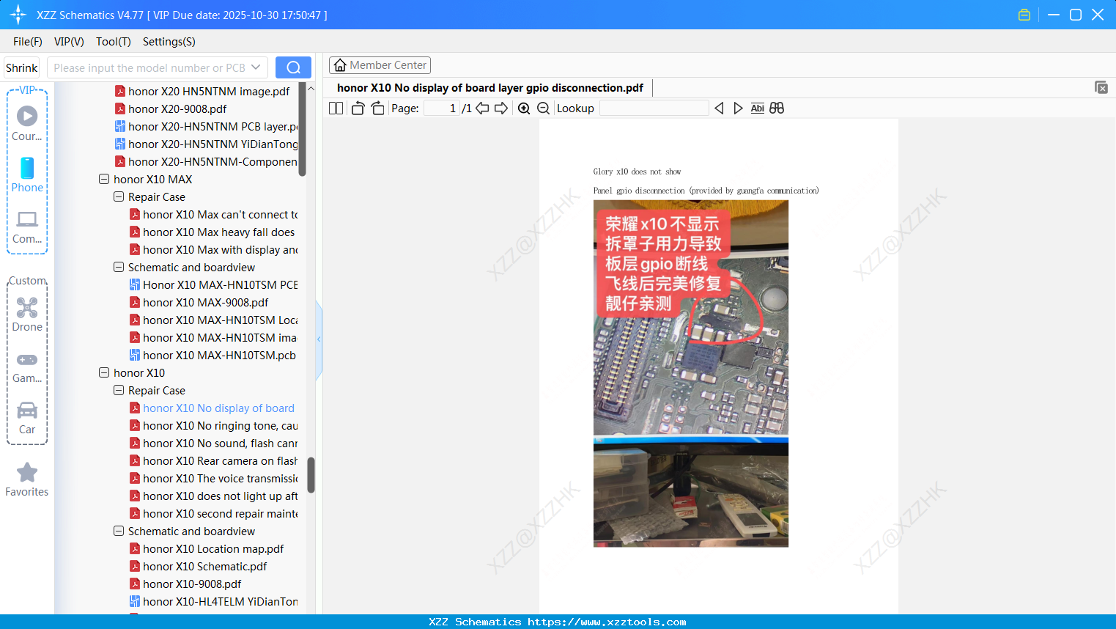The height and width of the screenshot is (629, 1116).
Task: Go to the next page arrow
Action: pyautogui.click(x=501, y=108)
